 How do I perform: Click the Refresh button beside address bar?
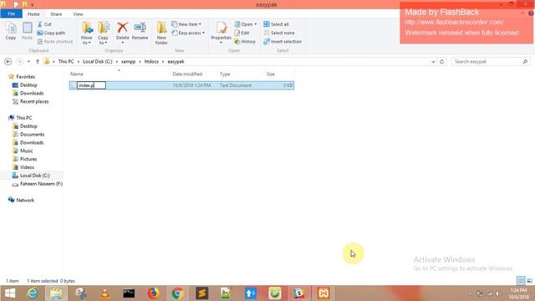(442, 61)
